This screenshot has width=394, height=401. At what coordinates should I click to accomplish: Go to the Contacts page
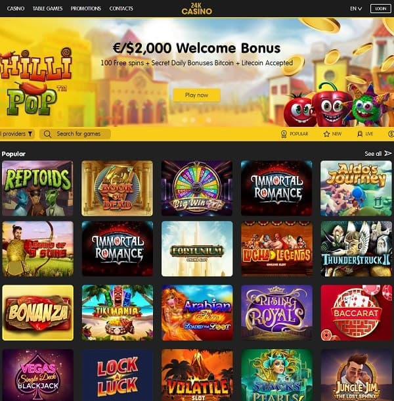tap(121, 9)
